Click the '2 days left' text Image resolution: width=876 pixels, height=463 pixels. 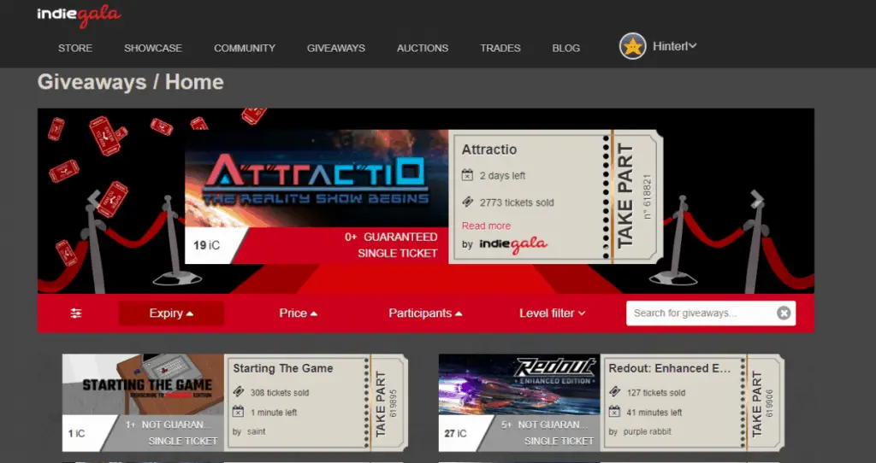[502, 176]
